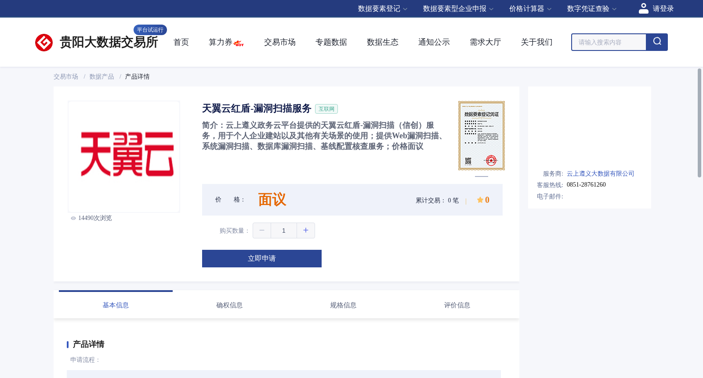Expand the 数据要素登记 dropdown
Image resolution: width=703 pixels, height=378 pixels.
(x=383, y=9)
